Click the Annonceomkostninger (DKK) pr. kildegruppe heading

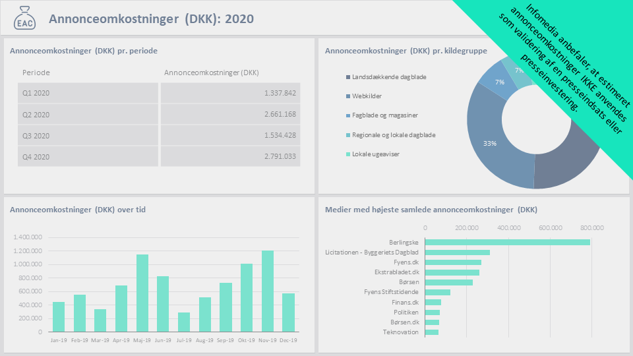pyautogui.click(x=406, y=51)
